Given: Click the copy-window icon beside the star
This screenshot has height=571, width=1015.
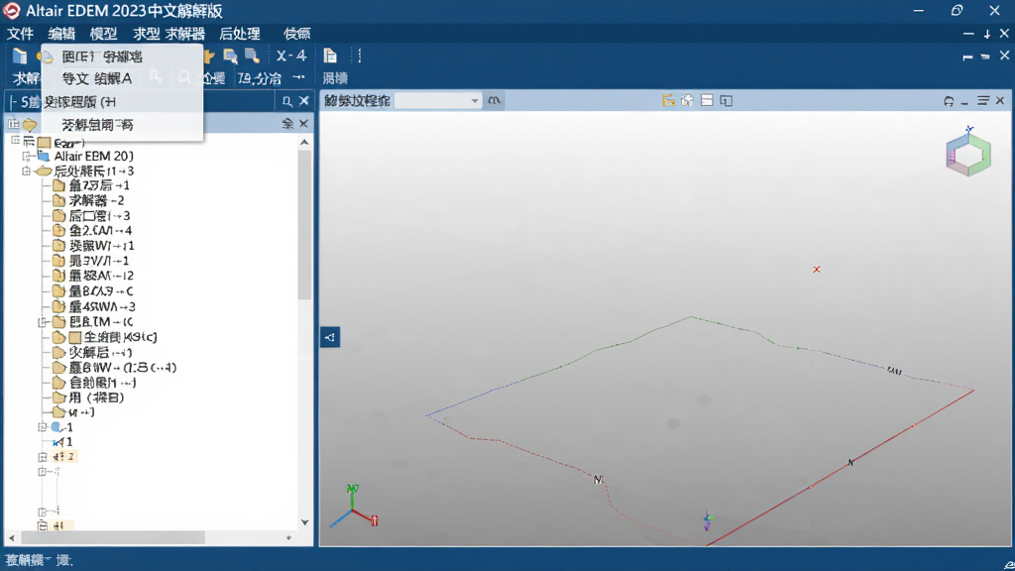Looking at the screenshot, I should click(x=230, y=57).
